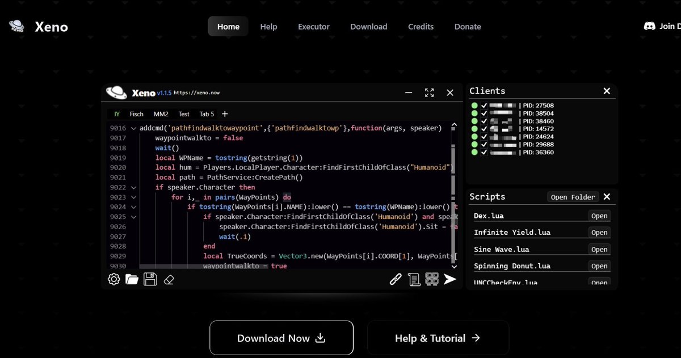Switch to the Fisch tab
Screen dimensions: 681x358
[137, 114]
